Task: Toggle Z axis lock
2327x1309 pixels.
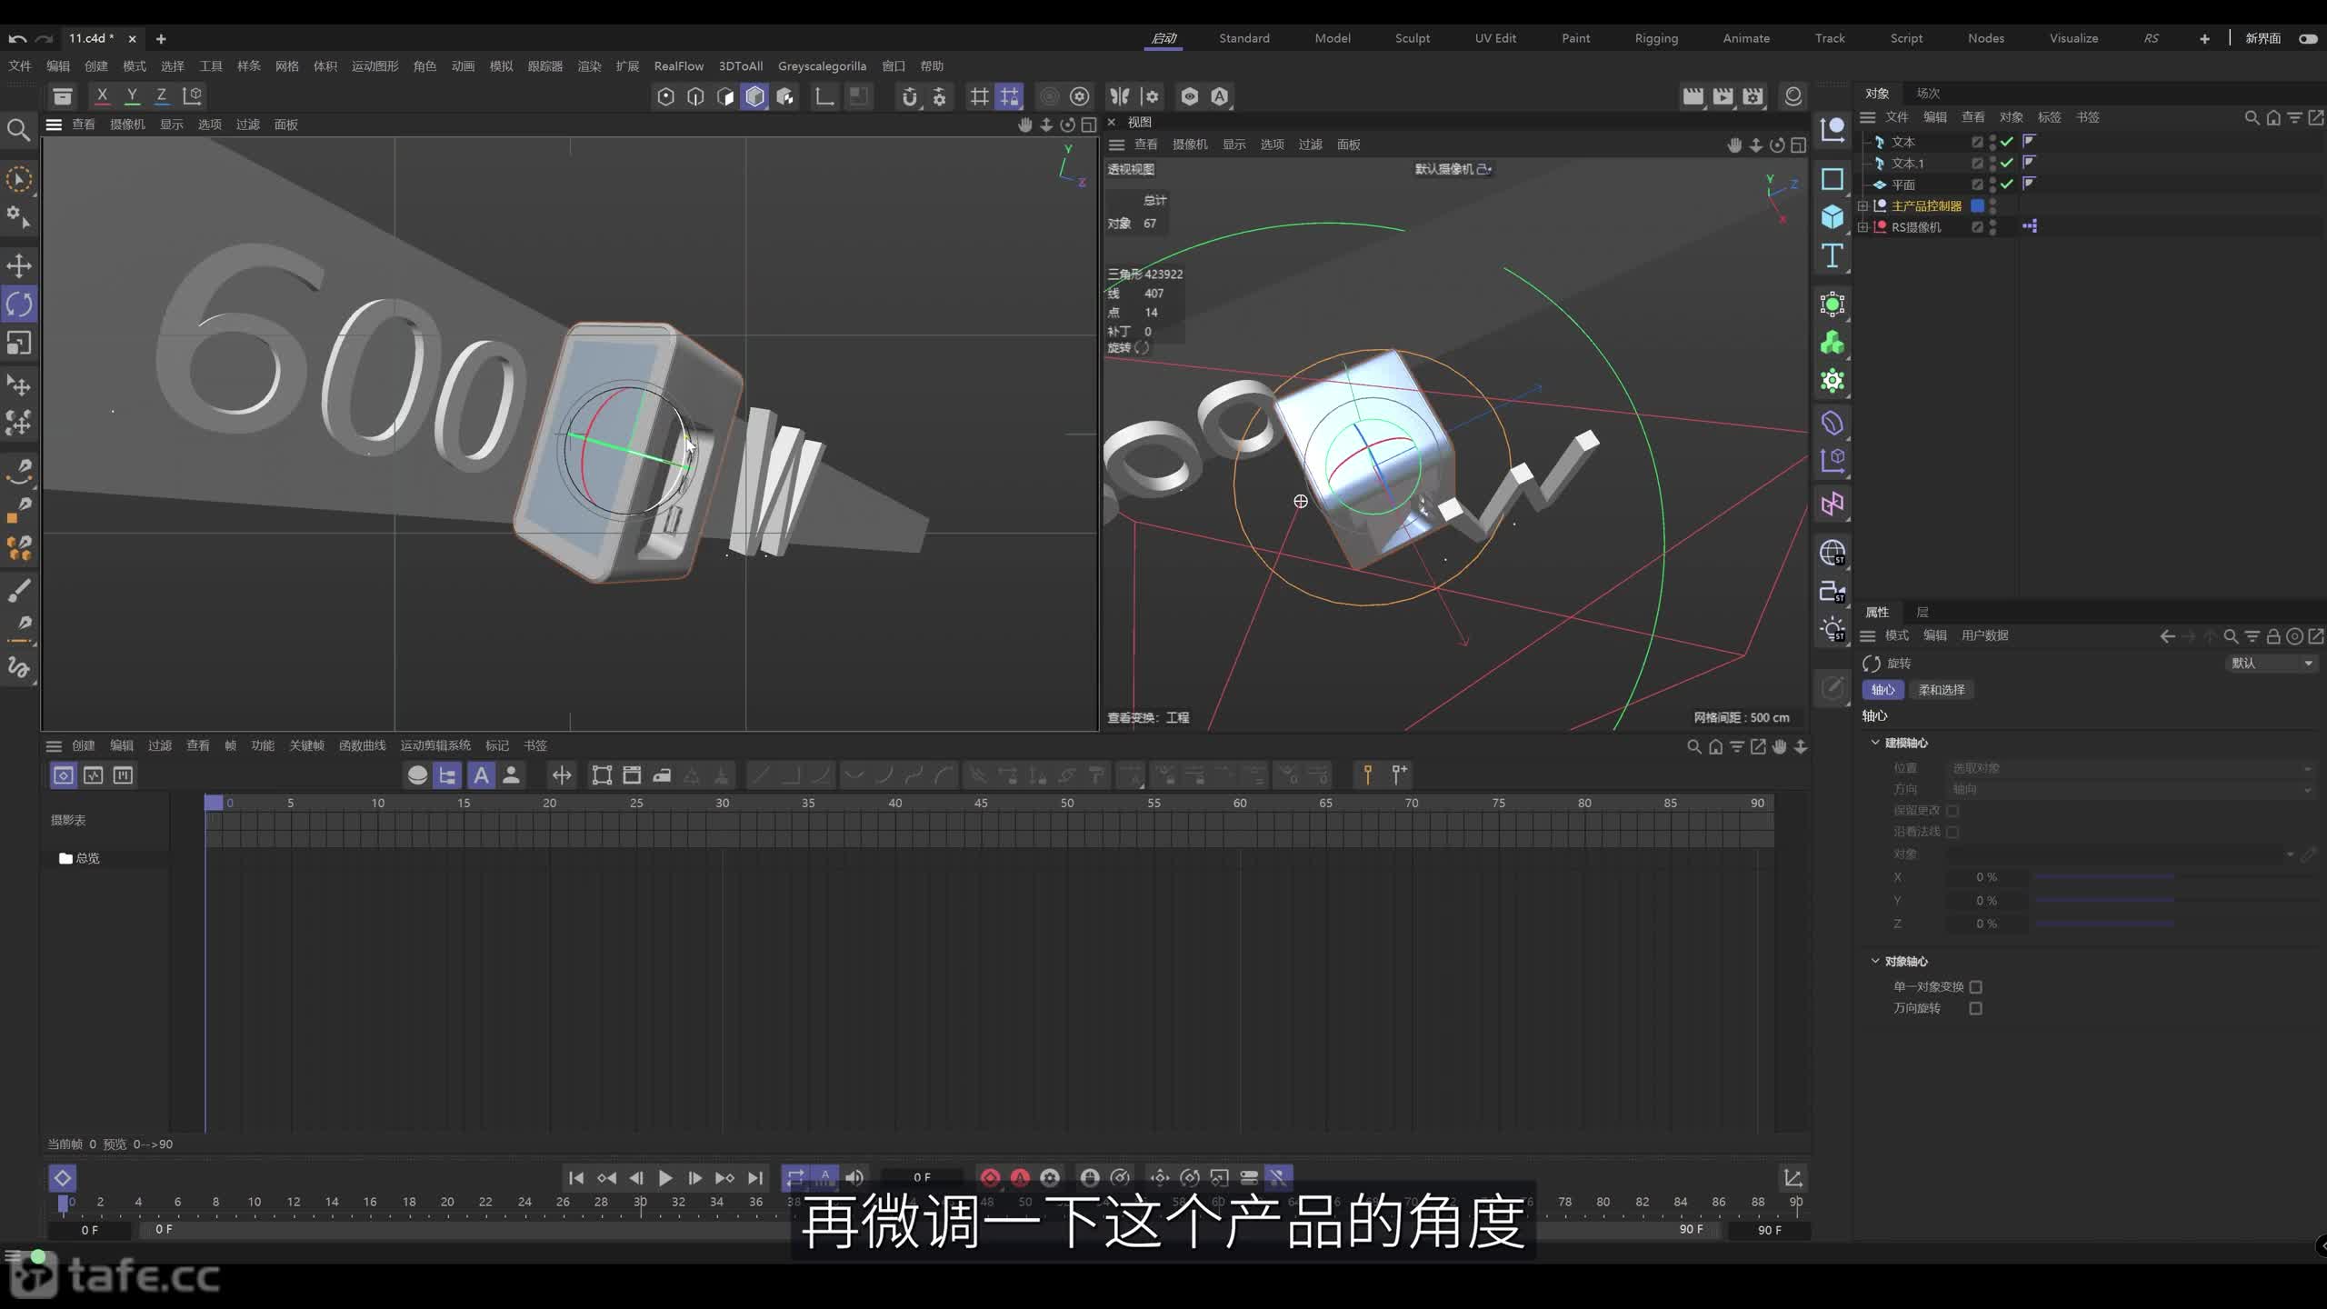Action: [161, 95]
